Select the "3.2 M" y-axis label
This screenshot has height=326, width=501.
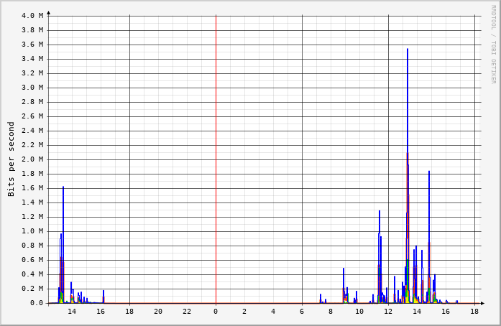(32, 73)
